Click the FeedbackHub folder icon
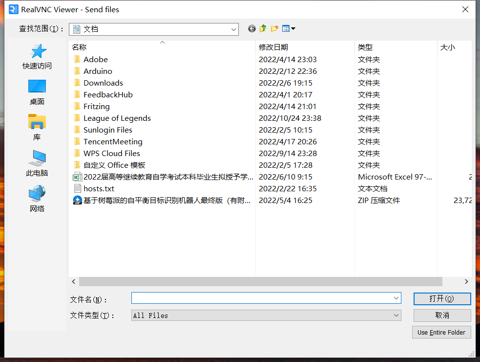This screenshot has width=480, height=362. [x=77, y=94]
